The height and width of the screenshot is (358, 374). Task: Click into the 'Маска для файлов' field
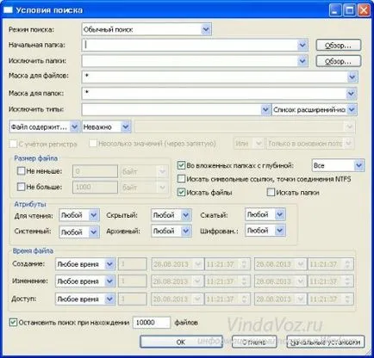coord(215,77)
